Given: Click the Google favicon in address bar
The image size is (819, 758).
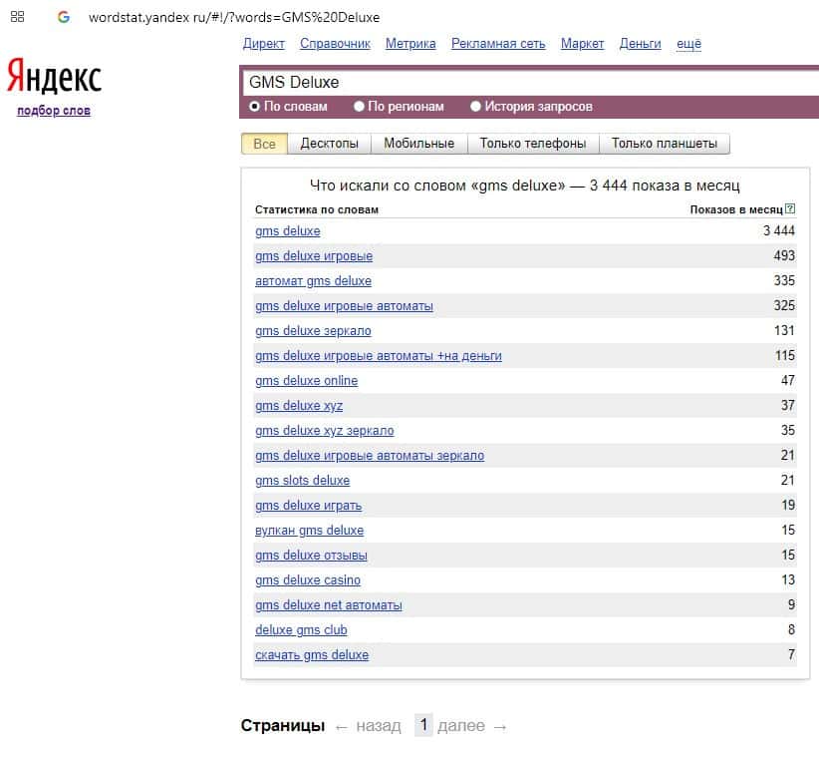Looking at the screenshot, I should pos(64,17).
